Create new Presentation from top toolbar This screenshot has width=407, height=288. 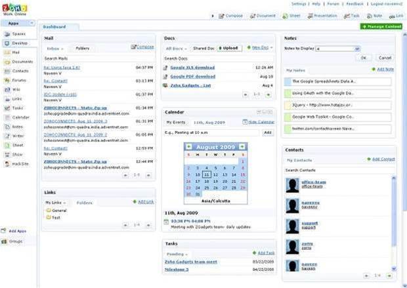point(322,16)
